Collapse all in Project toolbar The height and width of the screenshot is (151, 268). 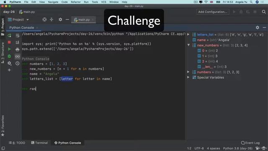[52, 20]
